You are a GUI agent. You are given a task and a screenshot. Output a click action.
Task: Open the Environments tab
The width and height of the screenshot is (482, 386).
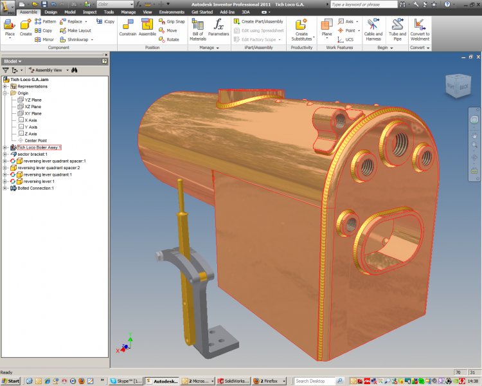click(x=172, y=12)
